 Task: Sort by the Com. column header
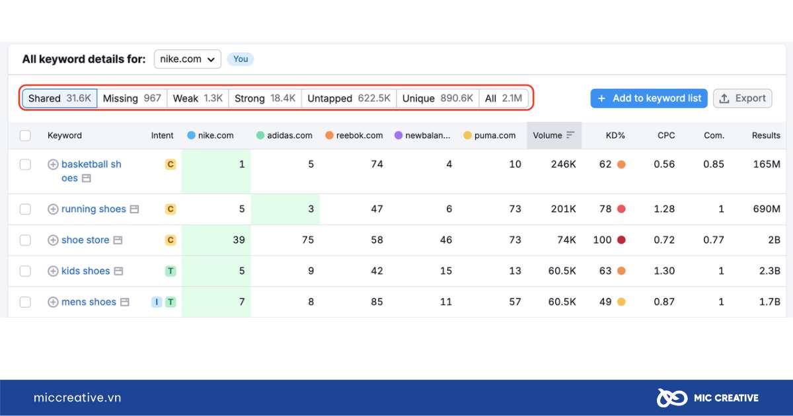click(x=714, y=135)
